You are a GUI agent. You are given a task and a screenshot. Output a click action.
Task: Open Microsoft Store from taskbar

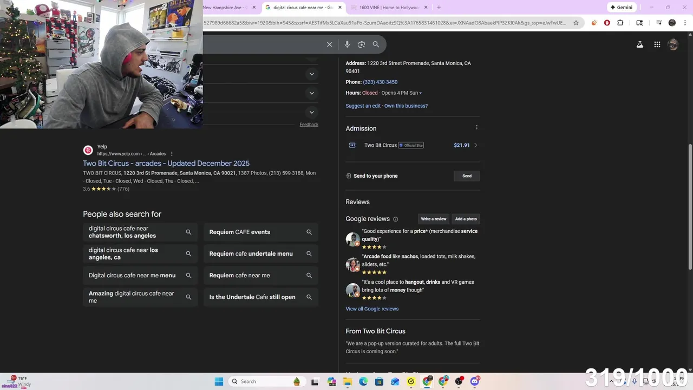[x=379, y=381]
